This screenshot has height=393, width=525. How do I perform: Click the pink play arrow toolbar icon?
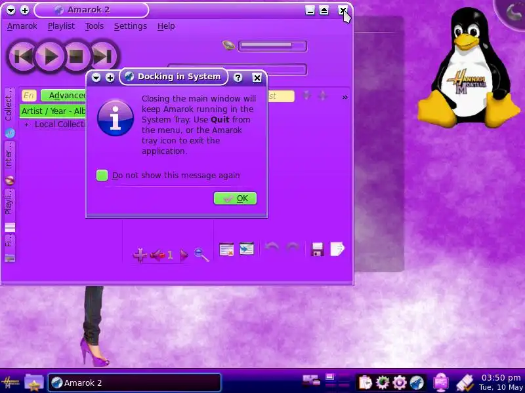point(184,255)
